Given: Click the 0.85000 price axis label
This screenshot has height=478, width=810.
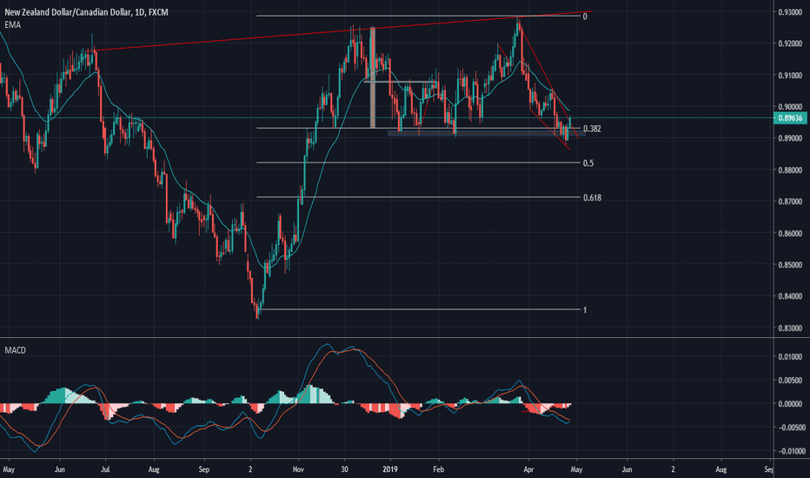Looking at the screenshot, I should tap(790, 265).
